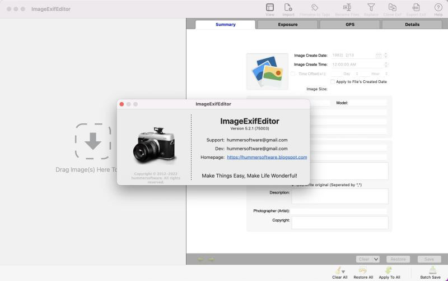Click the drag-and-drop download arrow icon
Viewport: 448px width, 281px height.
(93, 141)
